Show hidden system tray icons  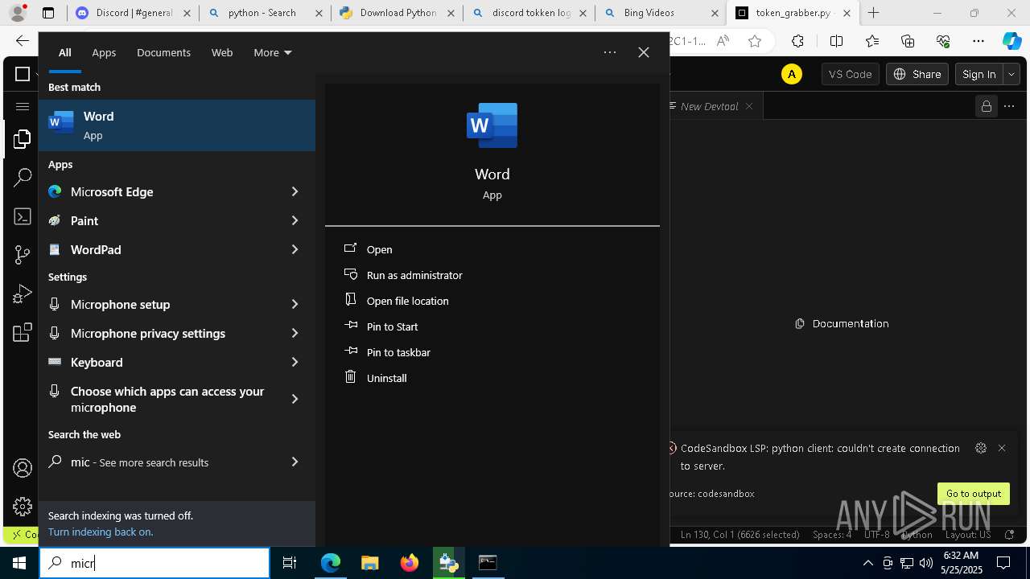867,563
